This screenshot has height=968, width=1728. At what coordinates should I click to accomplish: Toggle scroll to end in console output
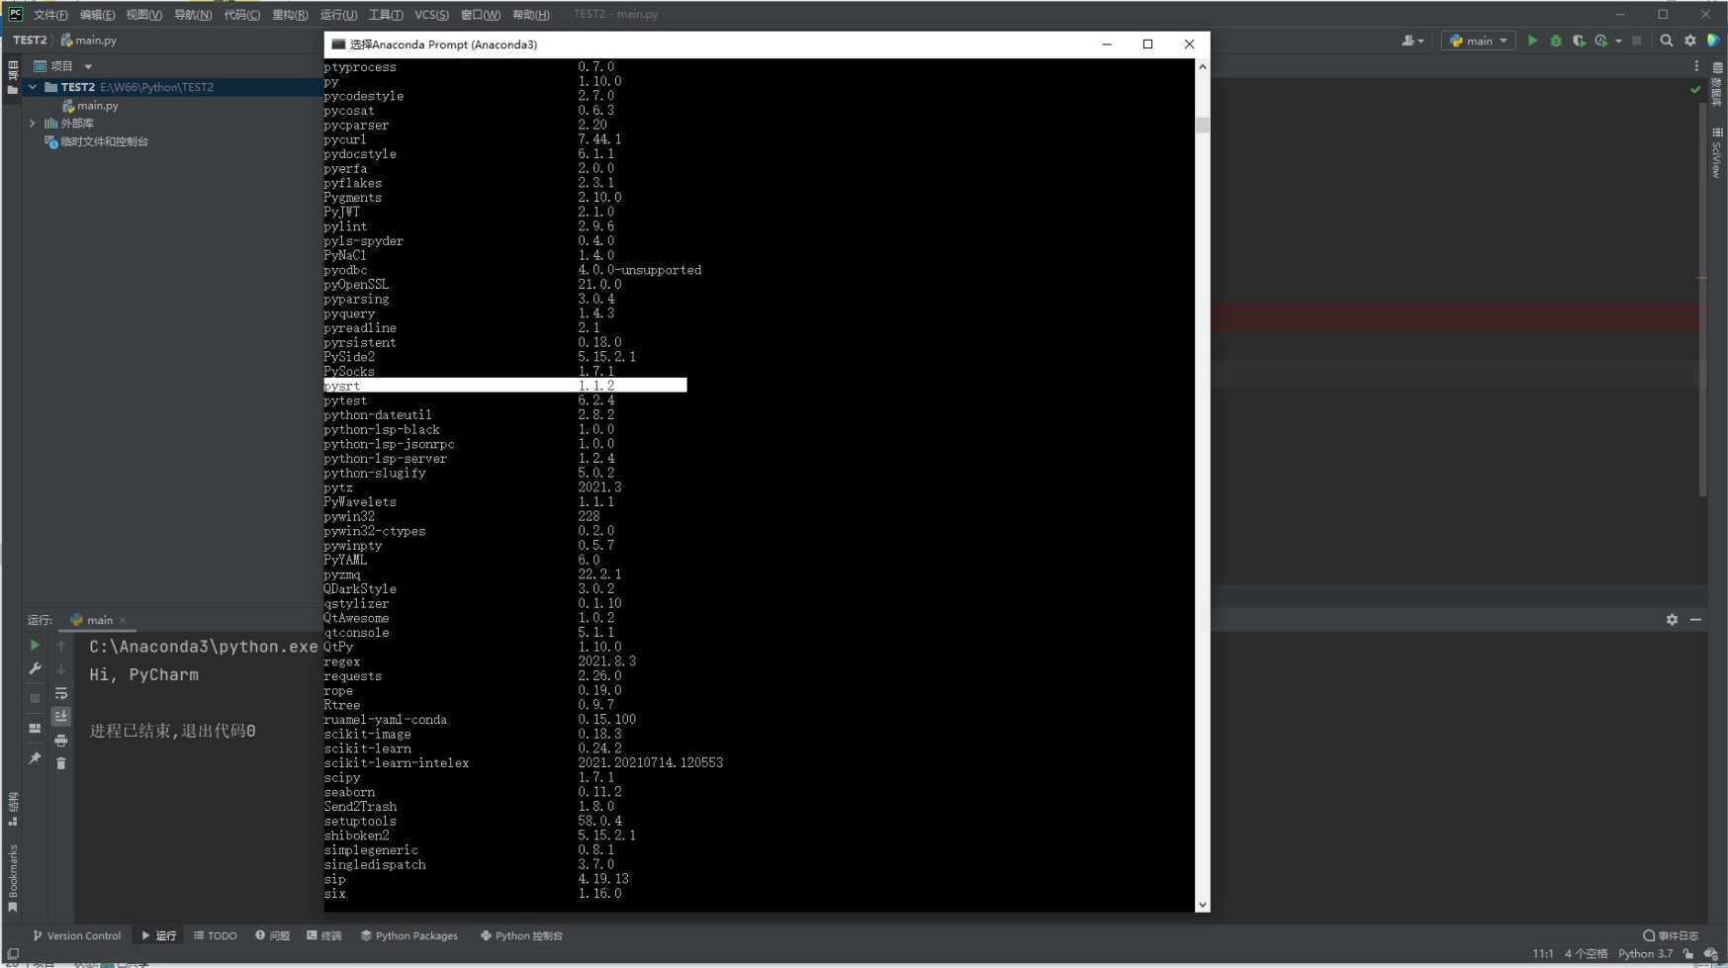point(60,716)
